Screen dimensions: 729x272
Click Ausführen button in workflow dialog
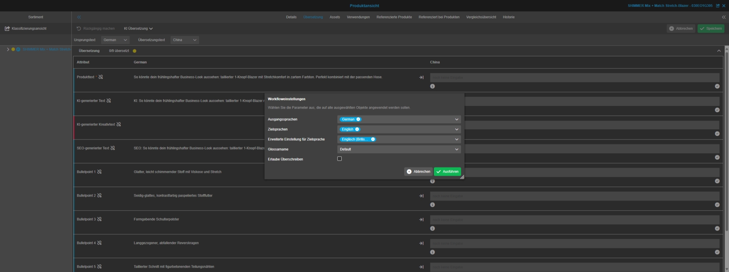pyautogui.click(x=447, y=172)
